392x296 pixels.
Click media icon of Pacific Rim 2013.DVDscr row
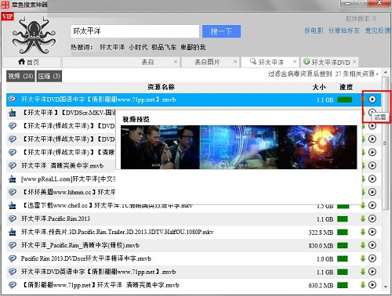(x=12, y=258)
